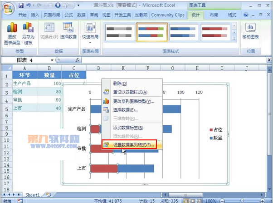Click the 占位 legend entry
The width and height of the screenshot is (273, 203).
click(x=216, y=130)
